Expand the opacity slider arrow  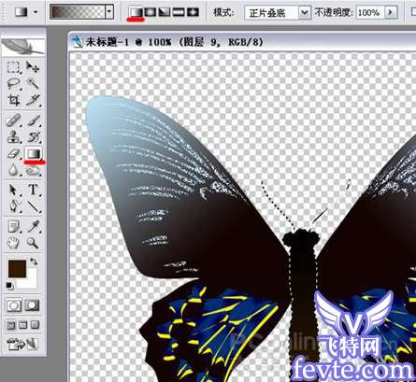(390, 12)
